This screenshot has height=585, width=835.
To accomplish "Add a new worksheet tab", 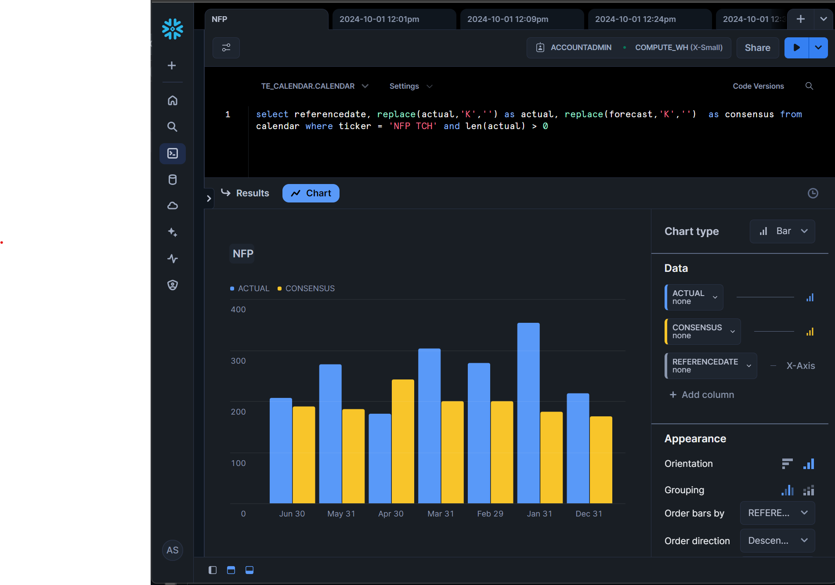I will 801,19.
